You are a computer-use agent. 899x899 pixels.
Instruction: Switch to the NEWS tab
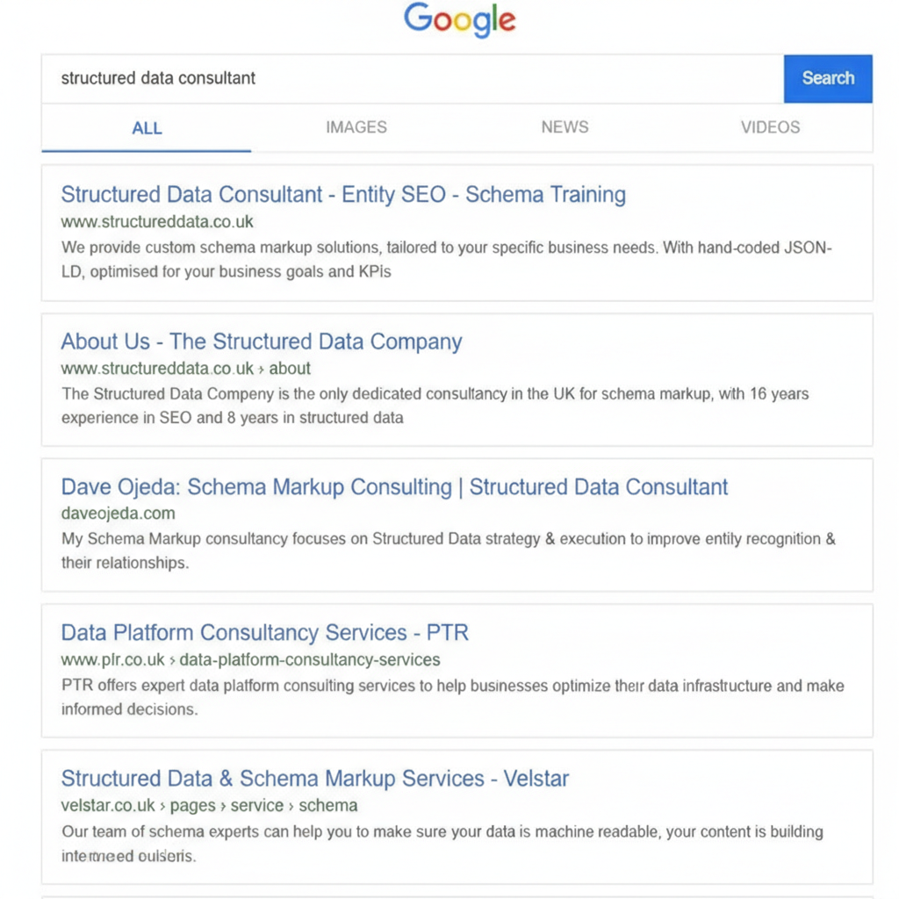pos(565,127)
